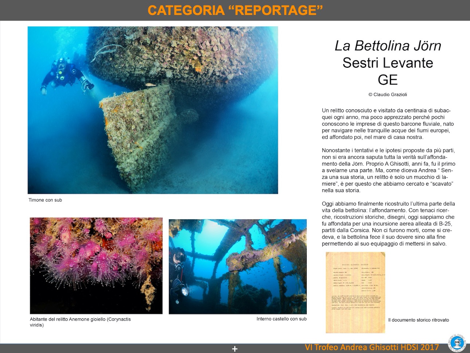Click the 'Il documento storico ritrovato' caption
Image resolution: width=470 pixels, height=353 pixels.
pos(418,320)
